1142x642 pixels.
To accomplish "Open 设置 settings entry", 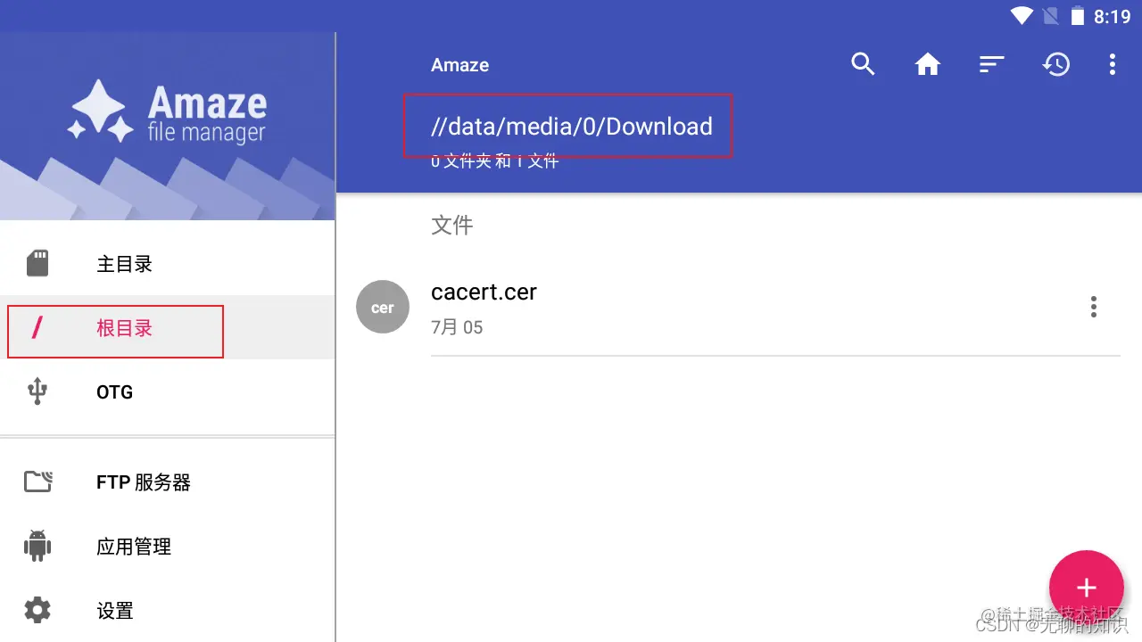I will [x=168, y=611].
